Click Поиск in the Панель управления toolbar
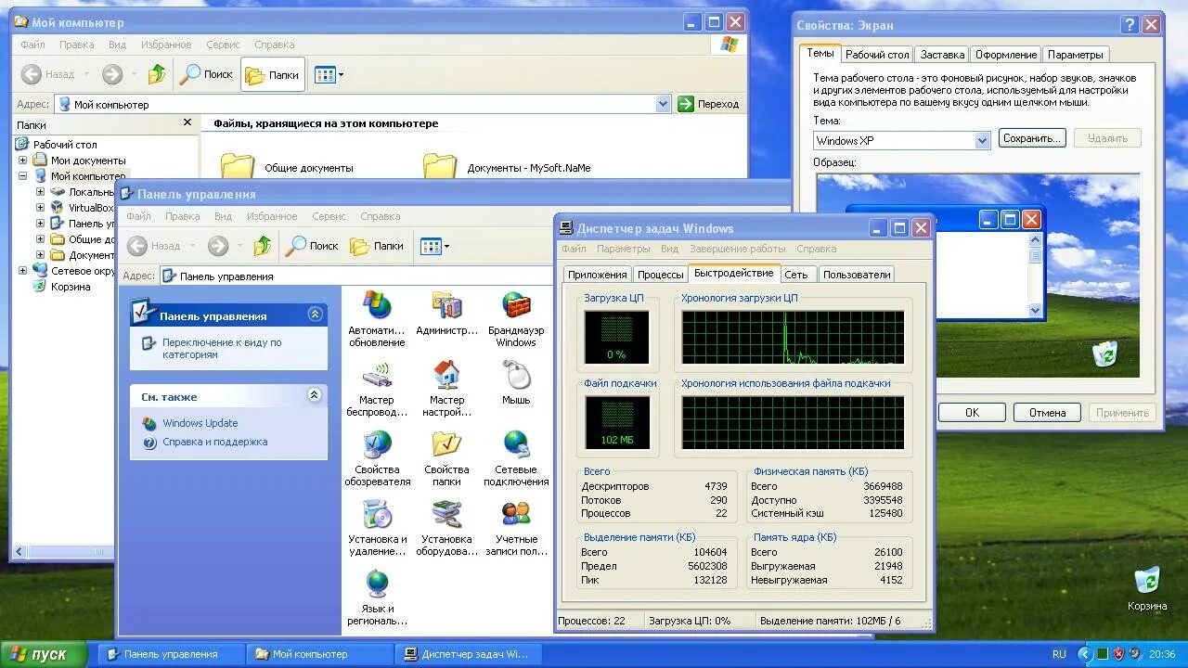This screenshot has height=668, width=1188. pos(313,246)
